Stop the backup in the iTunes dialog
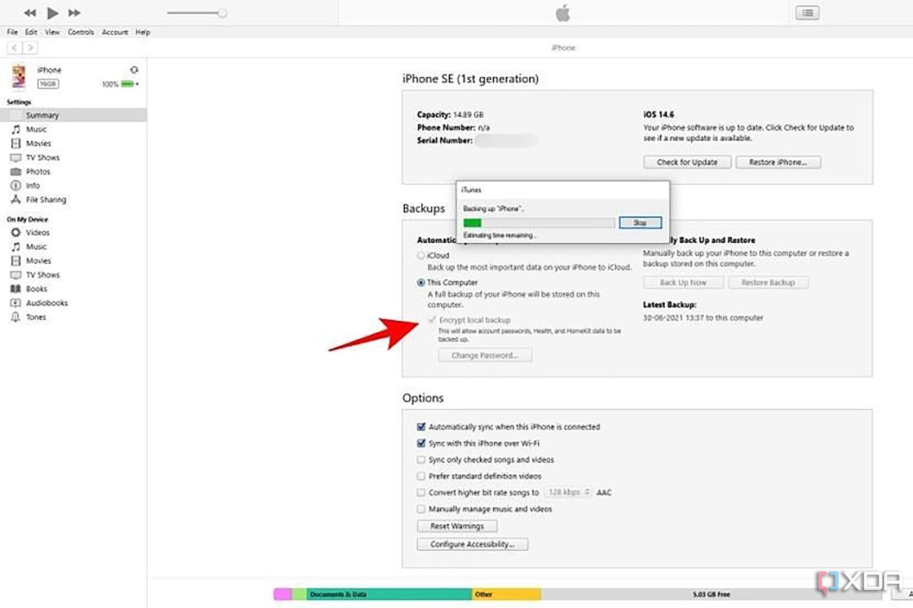The width and height of the screenshot is (913, 608). tap(640, 222)
